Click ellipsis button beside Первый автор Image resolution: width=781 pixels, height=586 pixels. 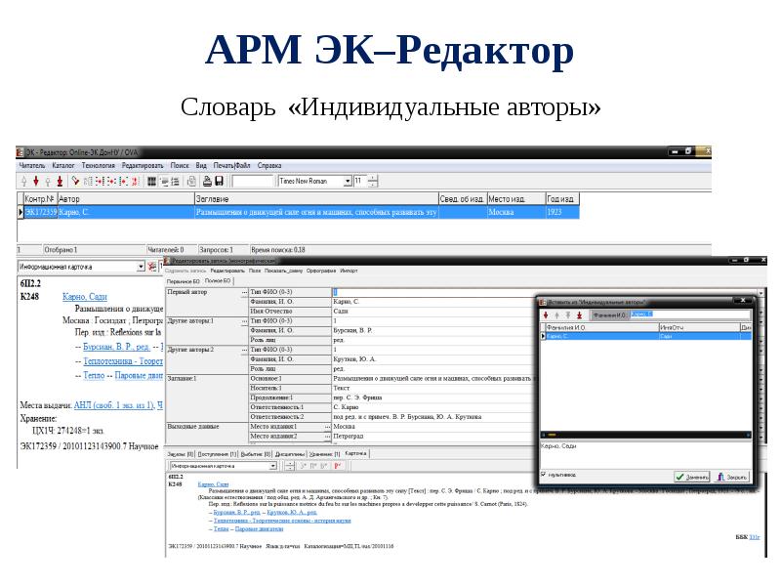[x=244, y=292]
